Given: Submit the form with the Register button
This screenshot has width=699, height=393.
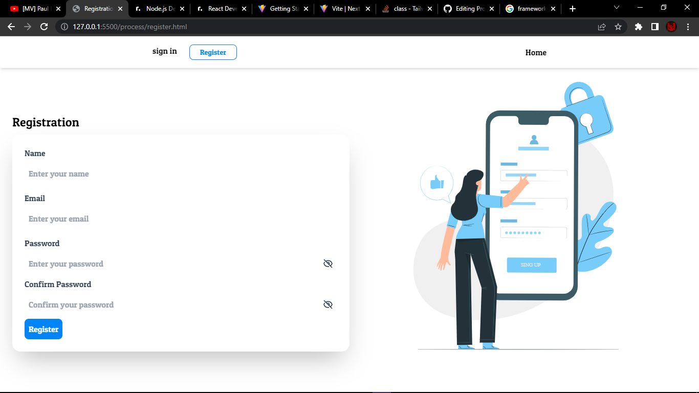Looking at the screenshot, I should coord(43,329).
